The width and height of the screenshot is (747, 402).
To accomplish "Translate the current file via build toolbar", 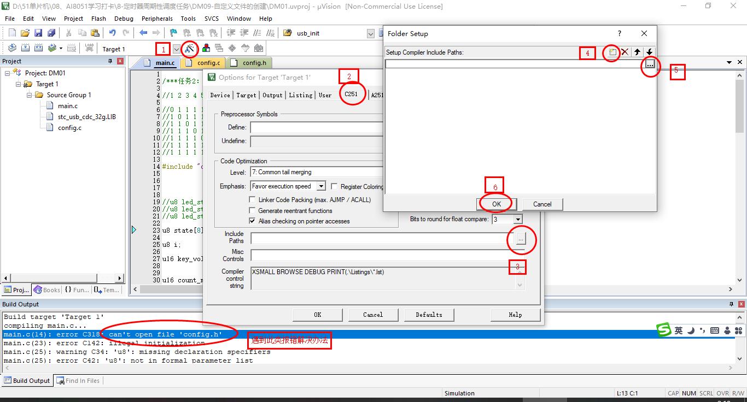I will tap(12, 49).
